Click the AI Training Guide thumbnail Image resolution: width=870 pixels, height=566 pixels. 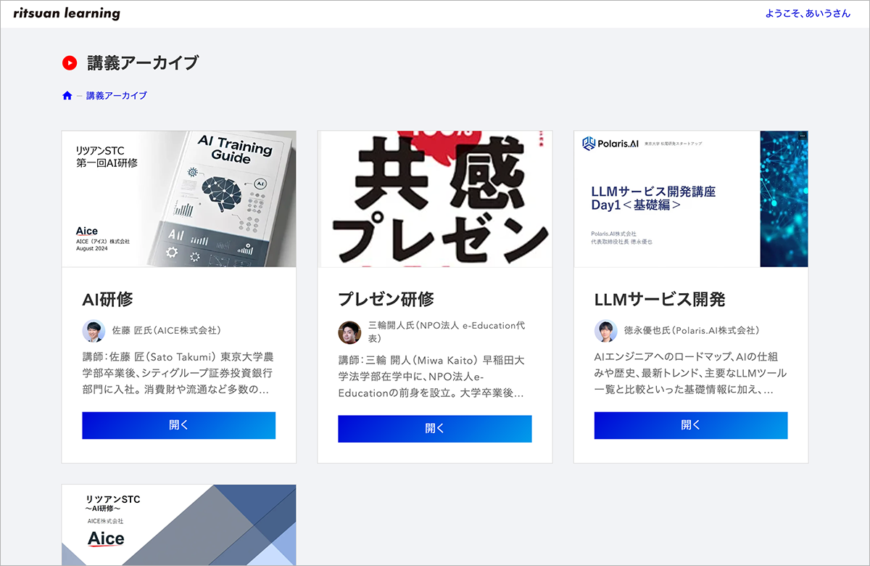click(x=179, y=199)
